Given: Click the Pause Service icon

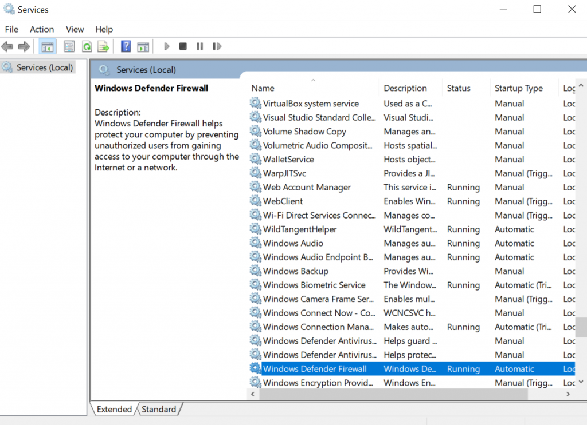Looking at the screenshot, I should 199,46.
